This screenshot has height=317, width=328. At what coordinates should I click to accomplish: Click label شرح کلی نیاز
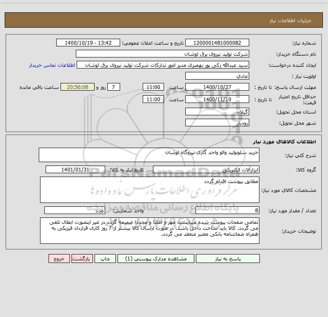tap(301, 155)
